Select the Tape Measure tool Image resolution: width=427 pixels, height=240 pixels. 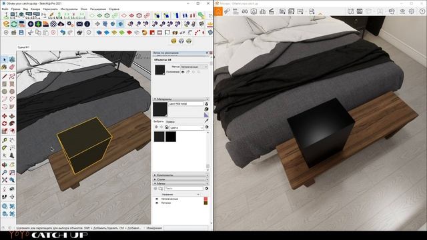(x=5, y=141)
